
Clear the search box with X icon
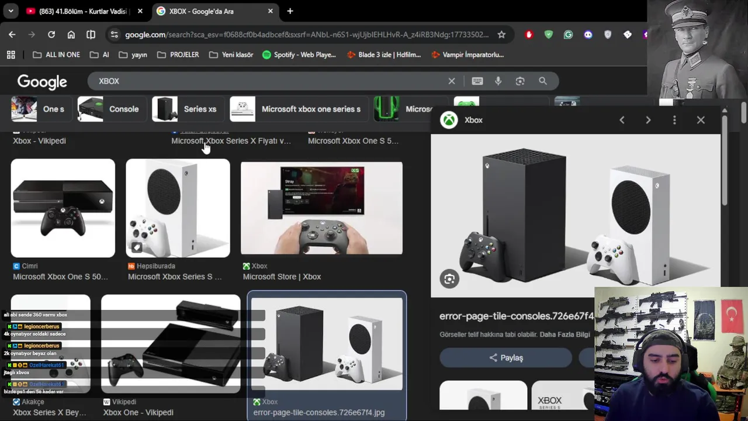[x=452, y=81]
